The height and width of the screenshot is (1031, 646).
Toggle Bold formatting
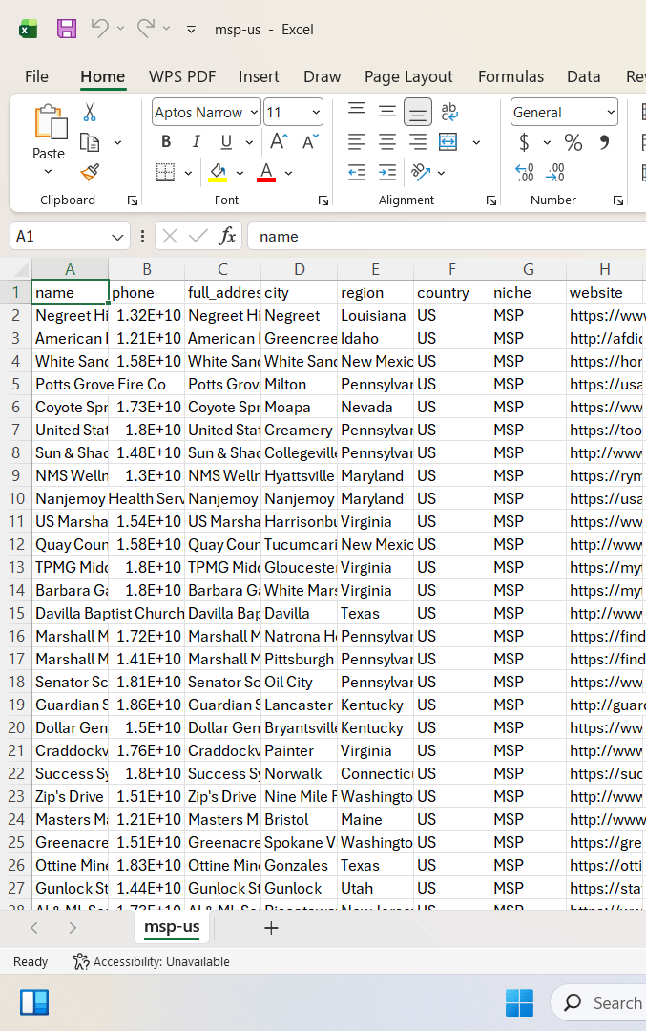tap(166, 142)
